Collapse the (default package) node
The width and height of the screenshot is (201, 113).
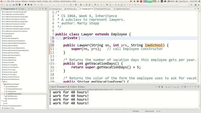3,84
